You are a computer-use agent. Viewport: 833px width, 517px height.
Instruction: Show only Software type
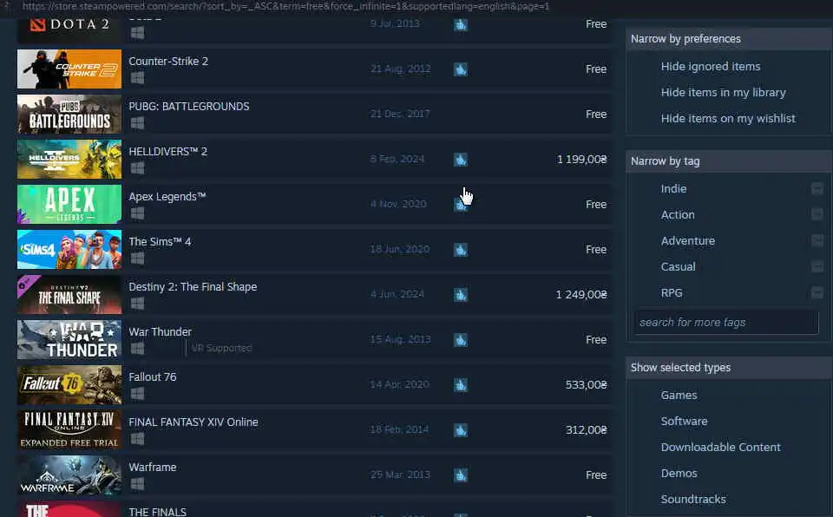[x=684, y=422]
